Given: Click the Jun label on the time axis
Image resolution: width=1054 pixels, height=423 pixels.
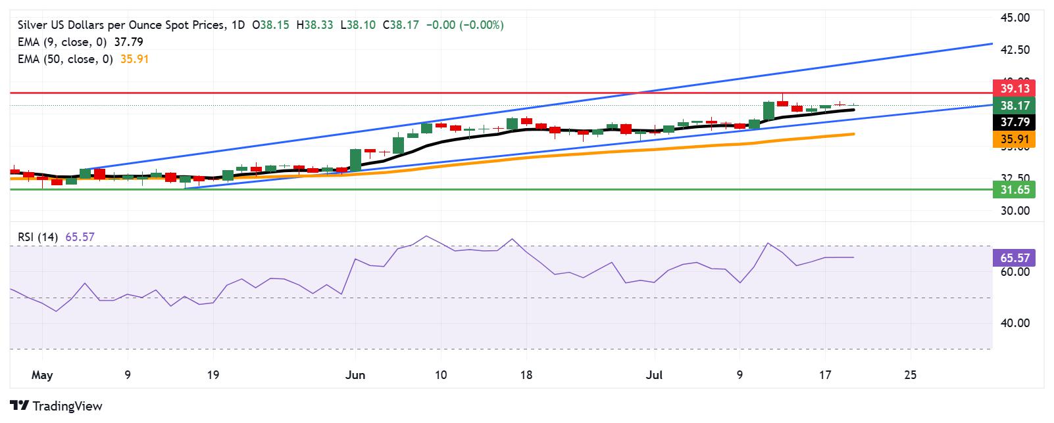Looking at the screenshot, I should (355, 376).
